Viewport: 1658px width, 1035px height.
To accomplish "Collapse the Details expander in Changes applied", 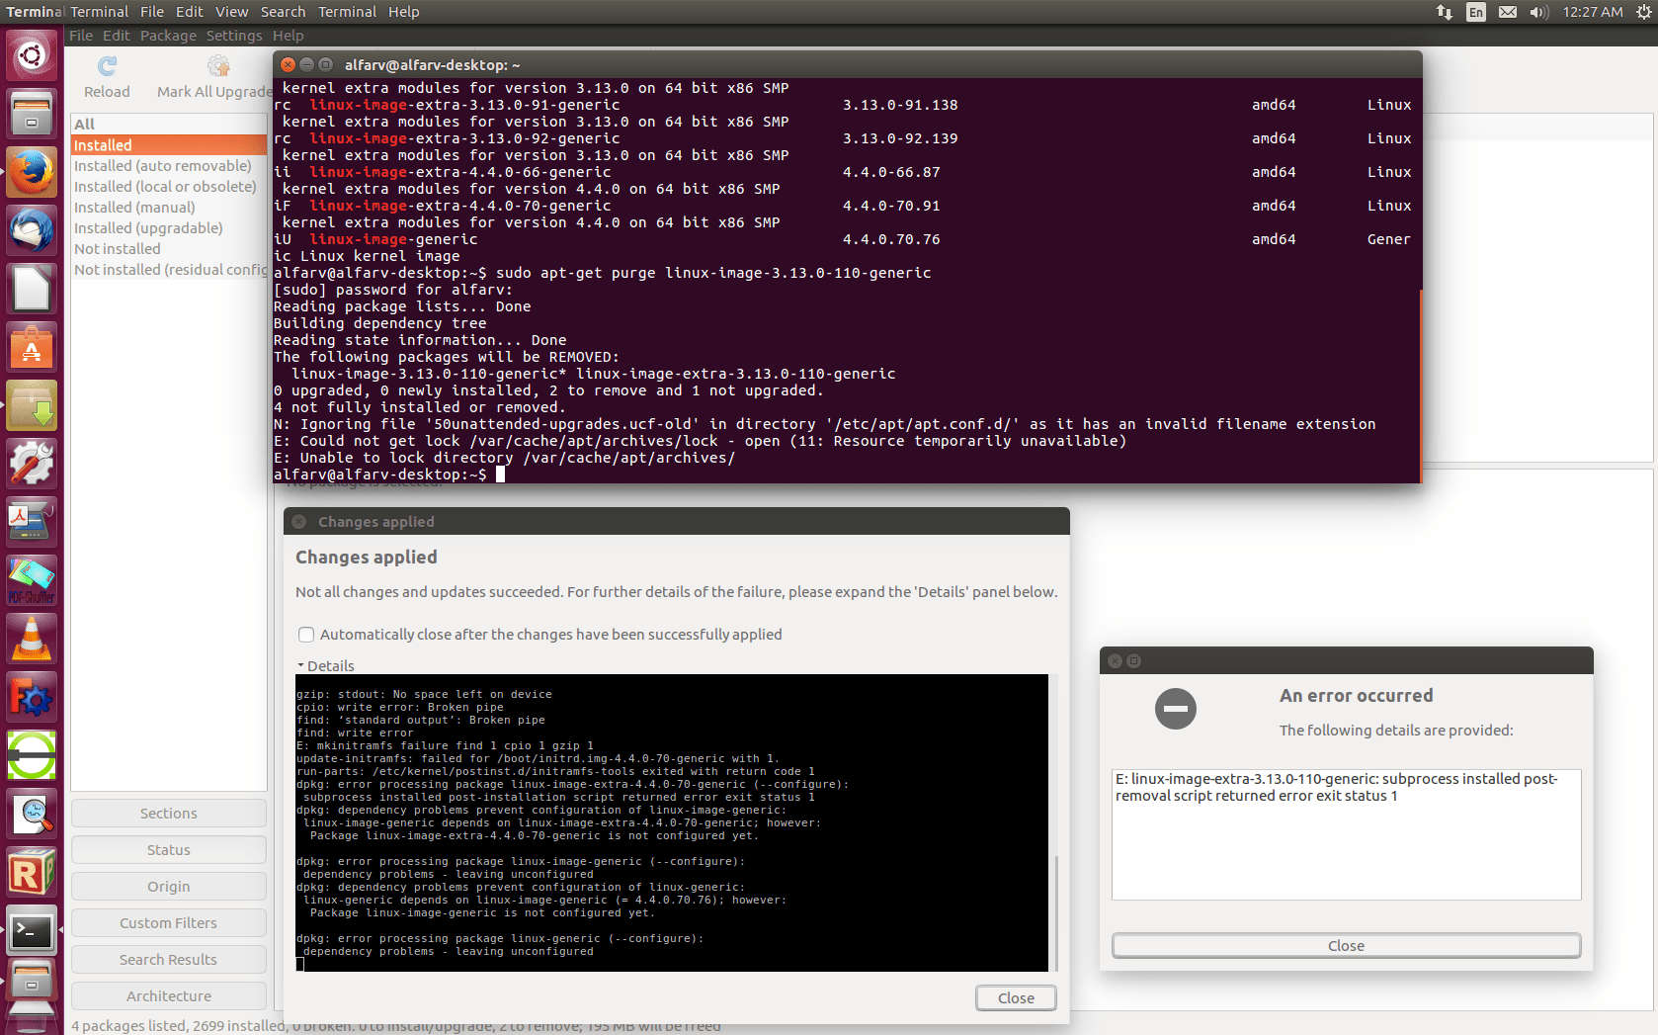I will click(x=331, y=665).
